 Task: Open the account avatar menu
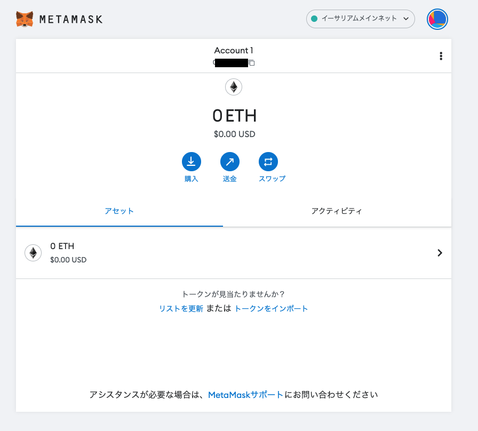tap(437, 19)
